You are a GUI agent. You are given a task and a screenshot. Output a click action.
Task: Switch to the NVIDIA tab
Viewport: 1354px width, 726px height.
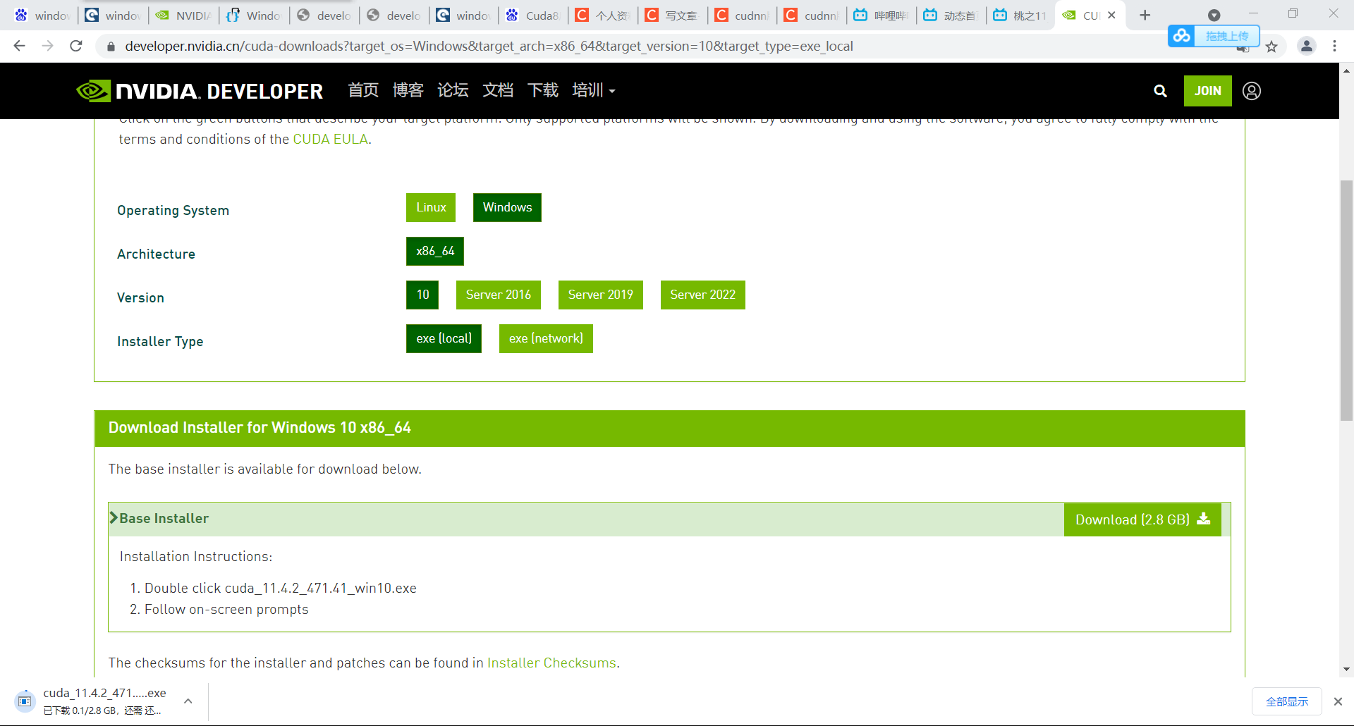[x=185, y=15]
